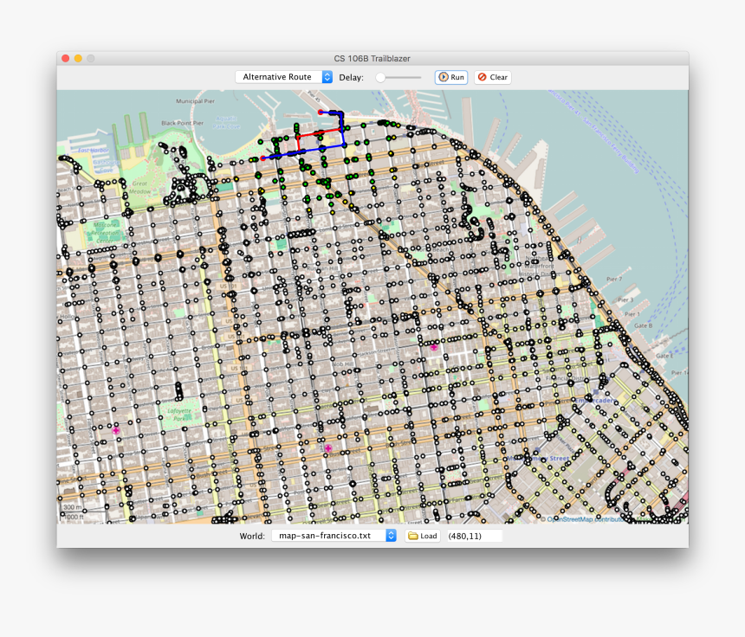Click the CS 106B Trailblazer window title

pyautogui.click(x=372, y=58)
